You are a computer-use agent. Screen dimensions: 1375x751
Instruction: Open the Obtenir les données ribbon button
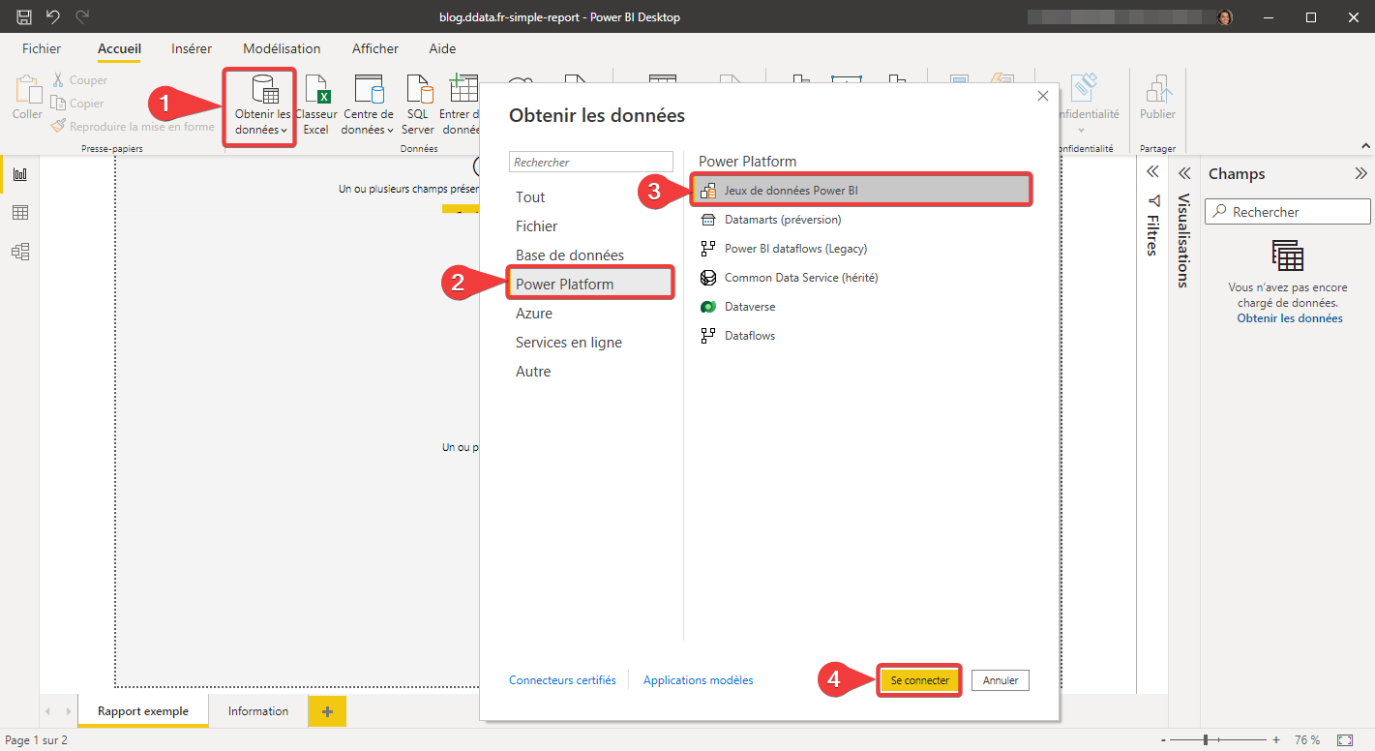point(261,106)
